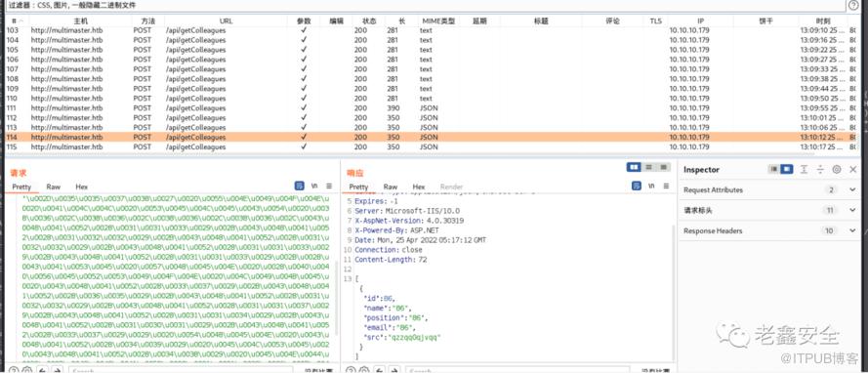The image size is (868, 373).
Task: Sort by 方法 column header
Action: 147,21
